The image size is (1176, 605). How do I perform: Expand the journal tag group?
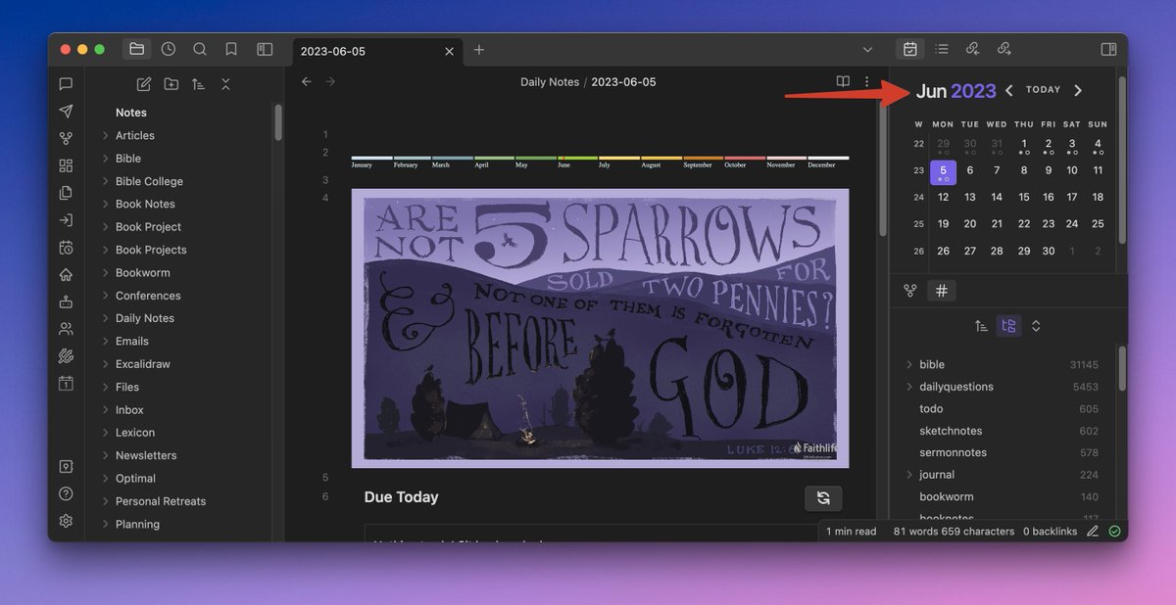[x=910, y=475]
